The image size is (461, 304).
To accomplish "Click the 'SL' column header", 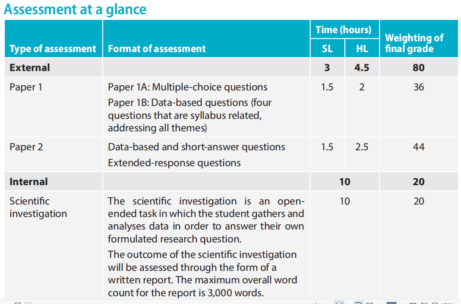I will (327, 49).
